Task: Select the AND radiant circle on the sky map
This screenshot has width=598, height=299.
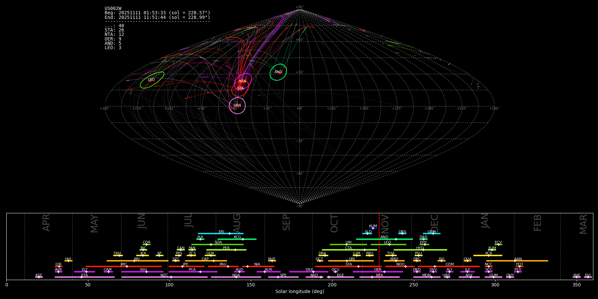Action: (x=278, y=72)
